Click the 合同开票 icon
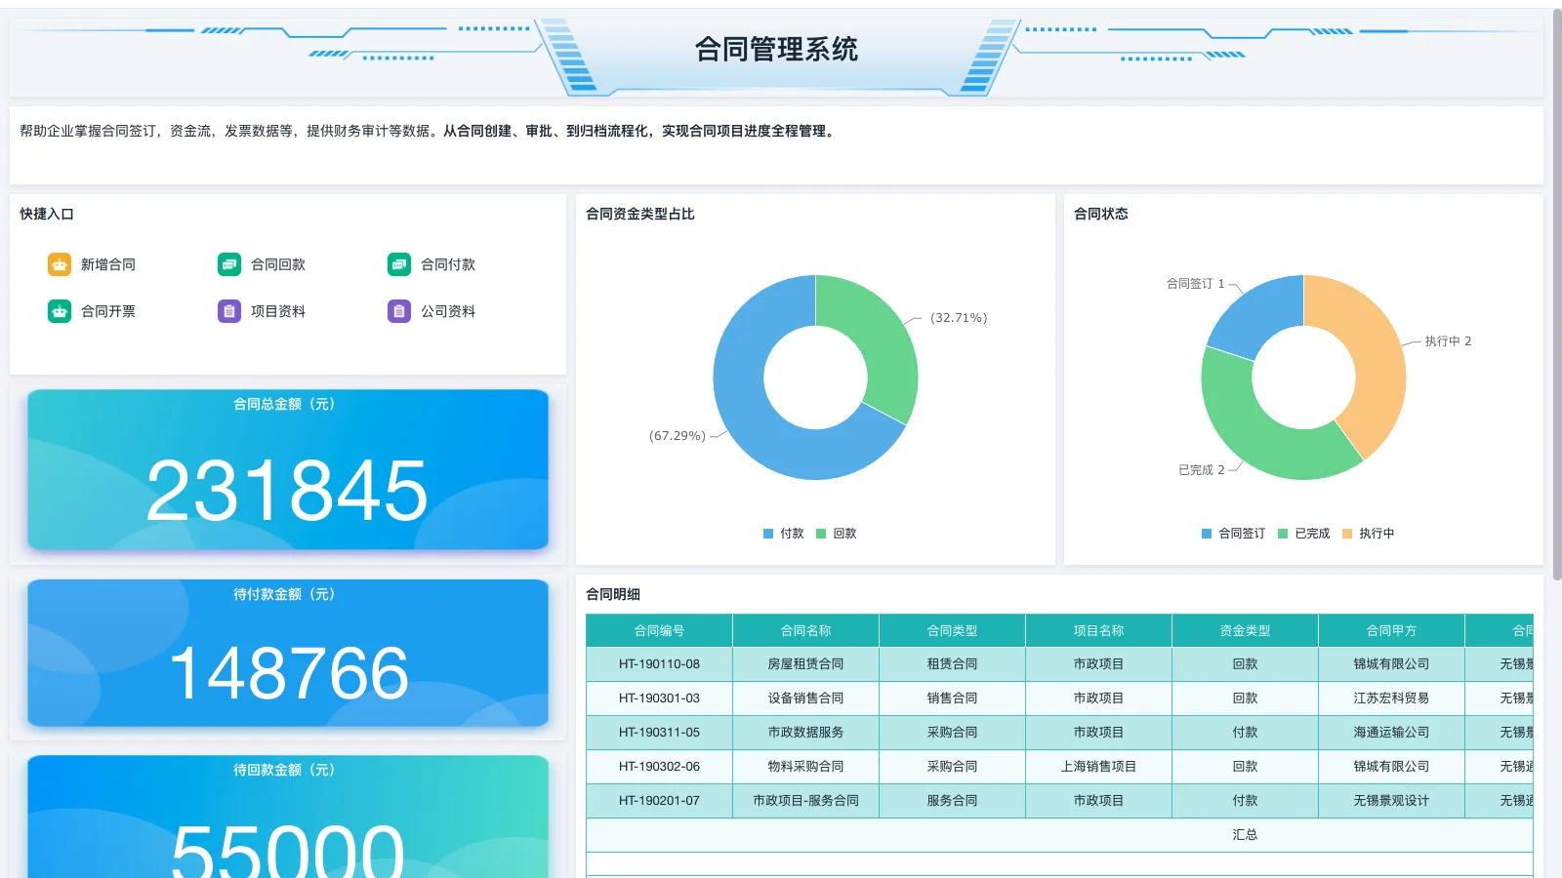The image size is (1562, 878). pos(61,311)
